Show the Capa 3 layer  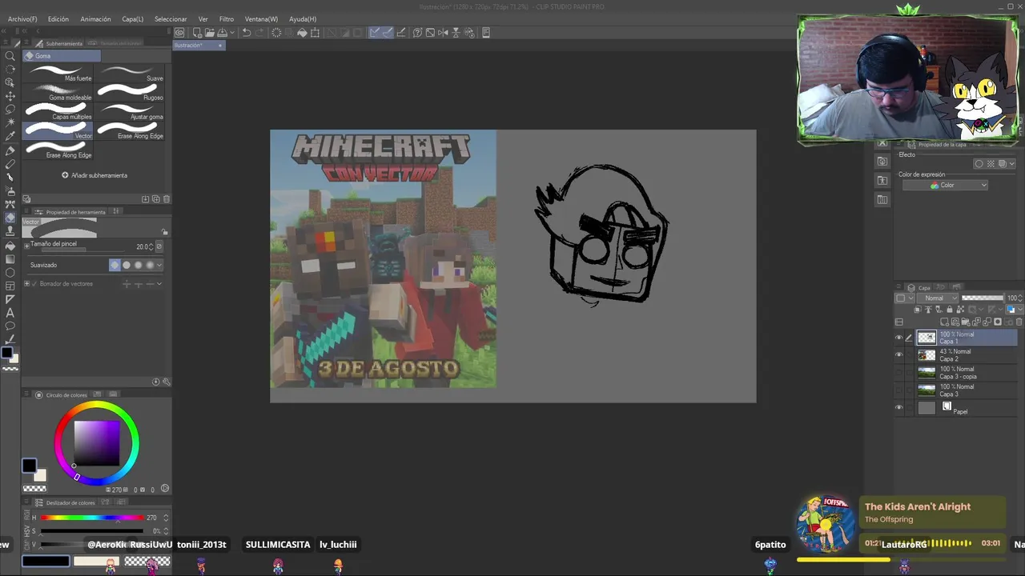(898, 390)
